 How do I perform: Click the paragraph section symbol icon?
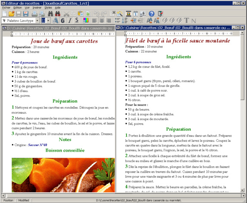(143, 14)
